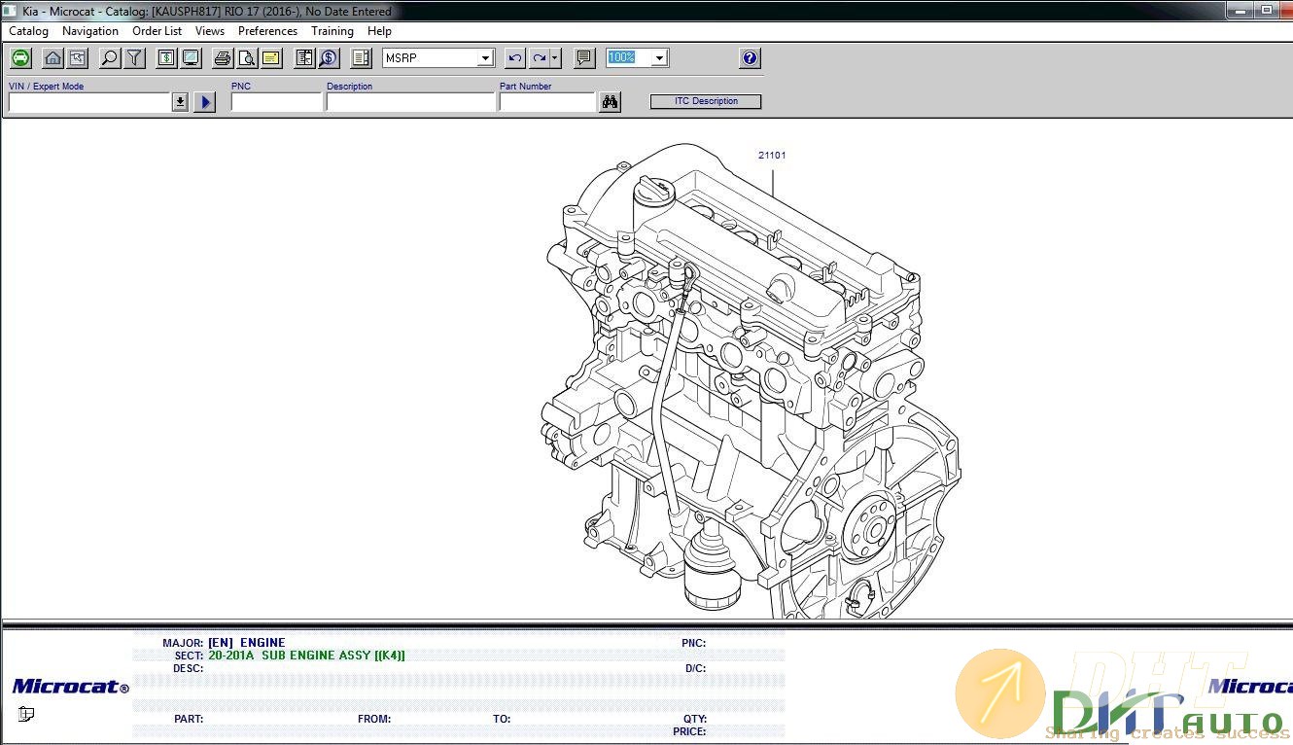Click the parts list book icon
Image resolution: width=1293 pixels, height=745 pixels.
point(304,58)
